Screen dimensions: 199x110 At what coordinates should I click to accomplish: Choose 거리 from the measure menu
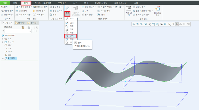71,26
